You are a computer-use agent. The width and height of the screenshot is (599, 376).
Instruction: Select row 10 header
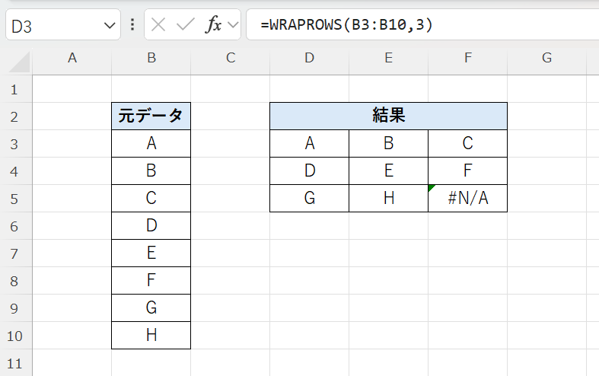[x=15, y=336]
